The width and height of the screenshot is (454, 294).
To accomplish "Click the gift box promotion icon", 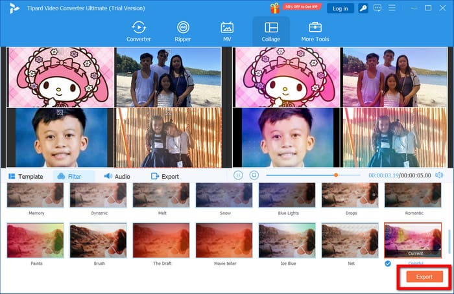I will 275,8.
